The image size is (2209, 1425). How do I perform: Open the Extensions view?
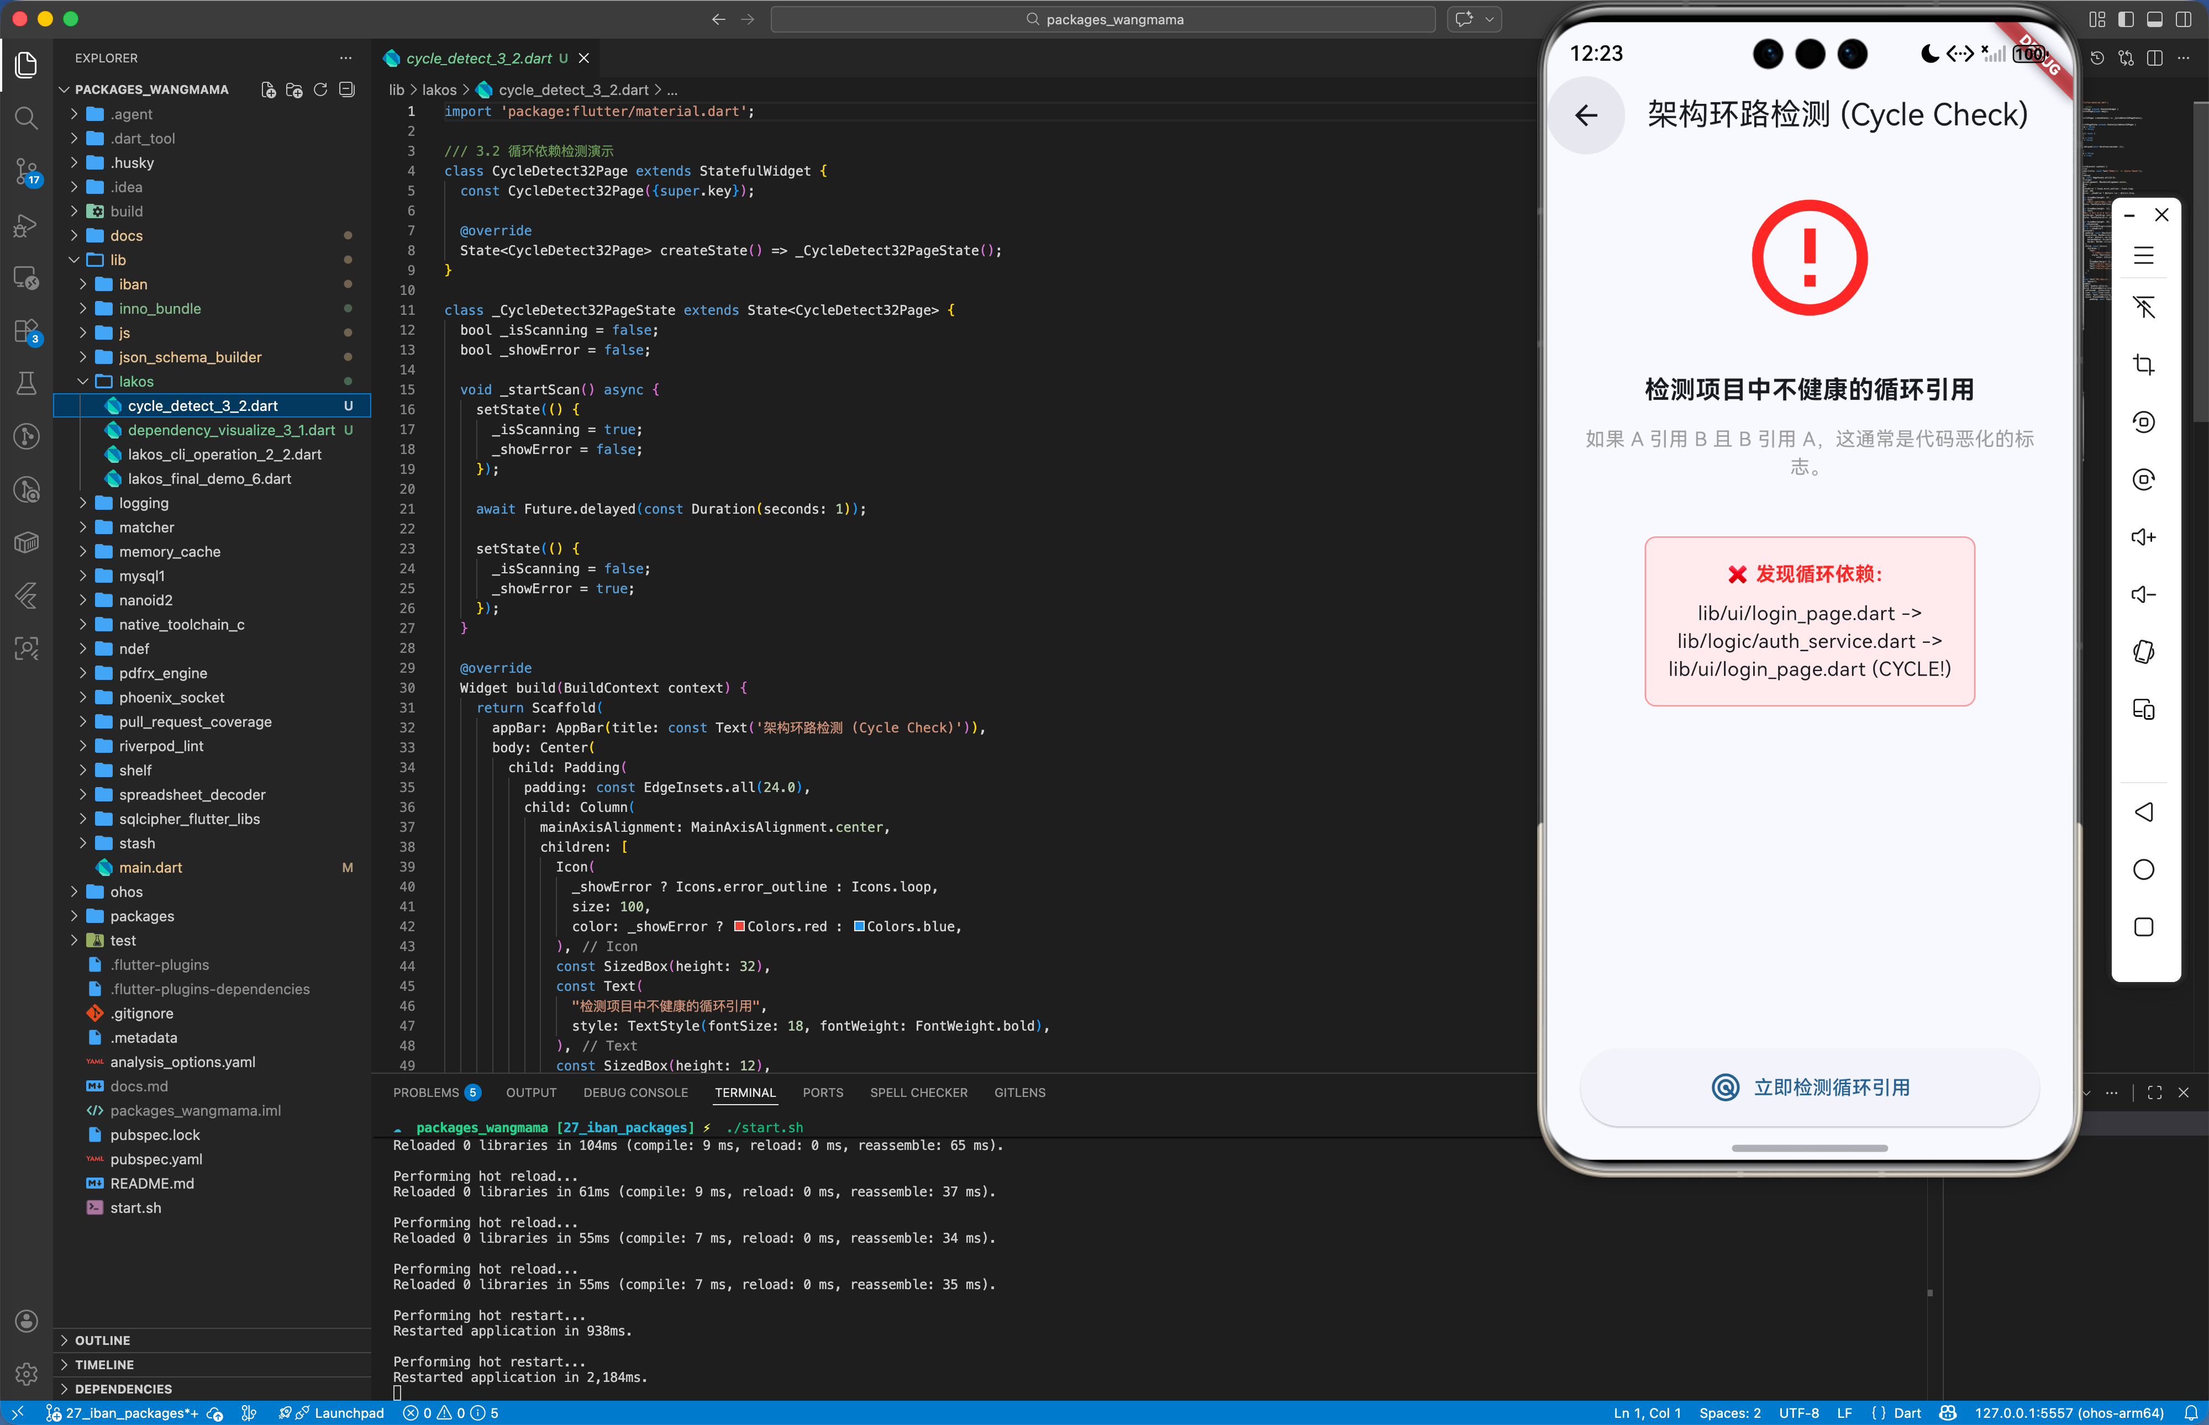(26, 331)
